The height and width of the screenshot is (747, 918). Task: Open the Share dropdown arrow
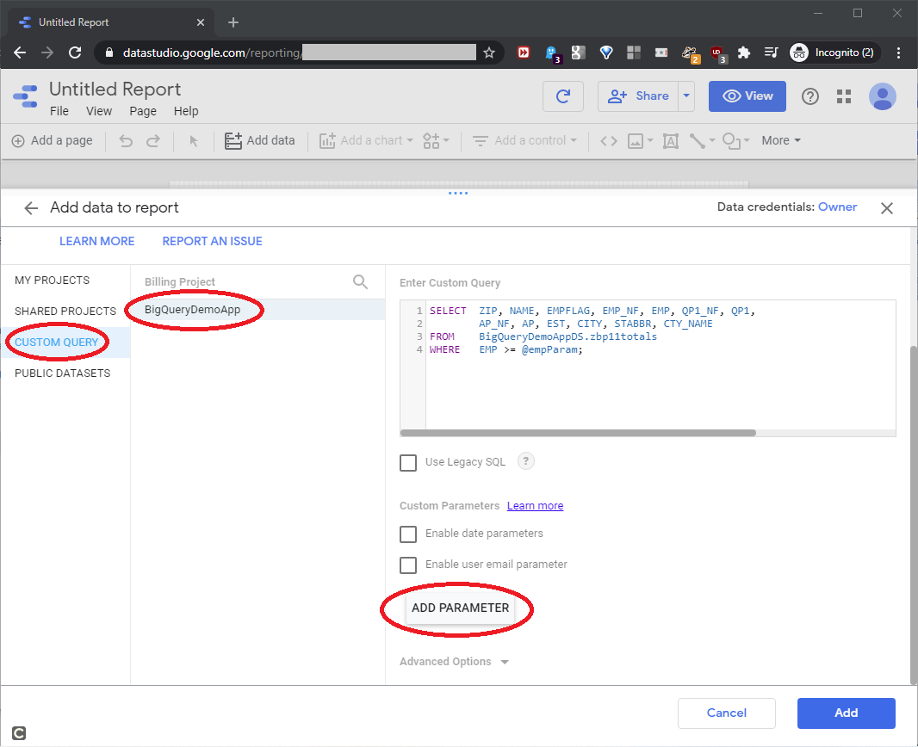pos(686,96)
